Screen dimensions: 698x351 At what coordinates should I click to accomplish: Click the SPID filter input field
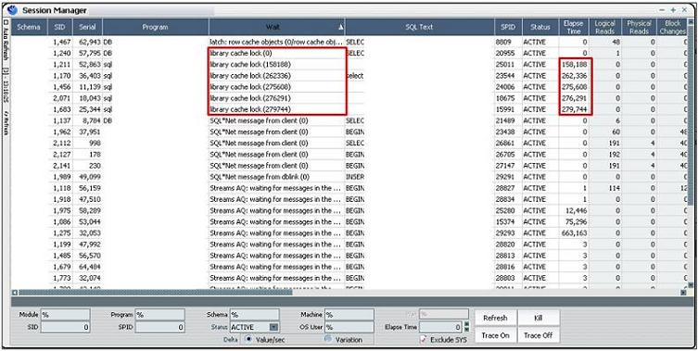(x=159, y=327)
